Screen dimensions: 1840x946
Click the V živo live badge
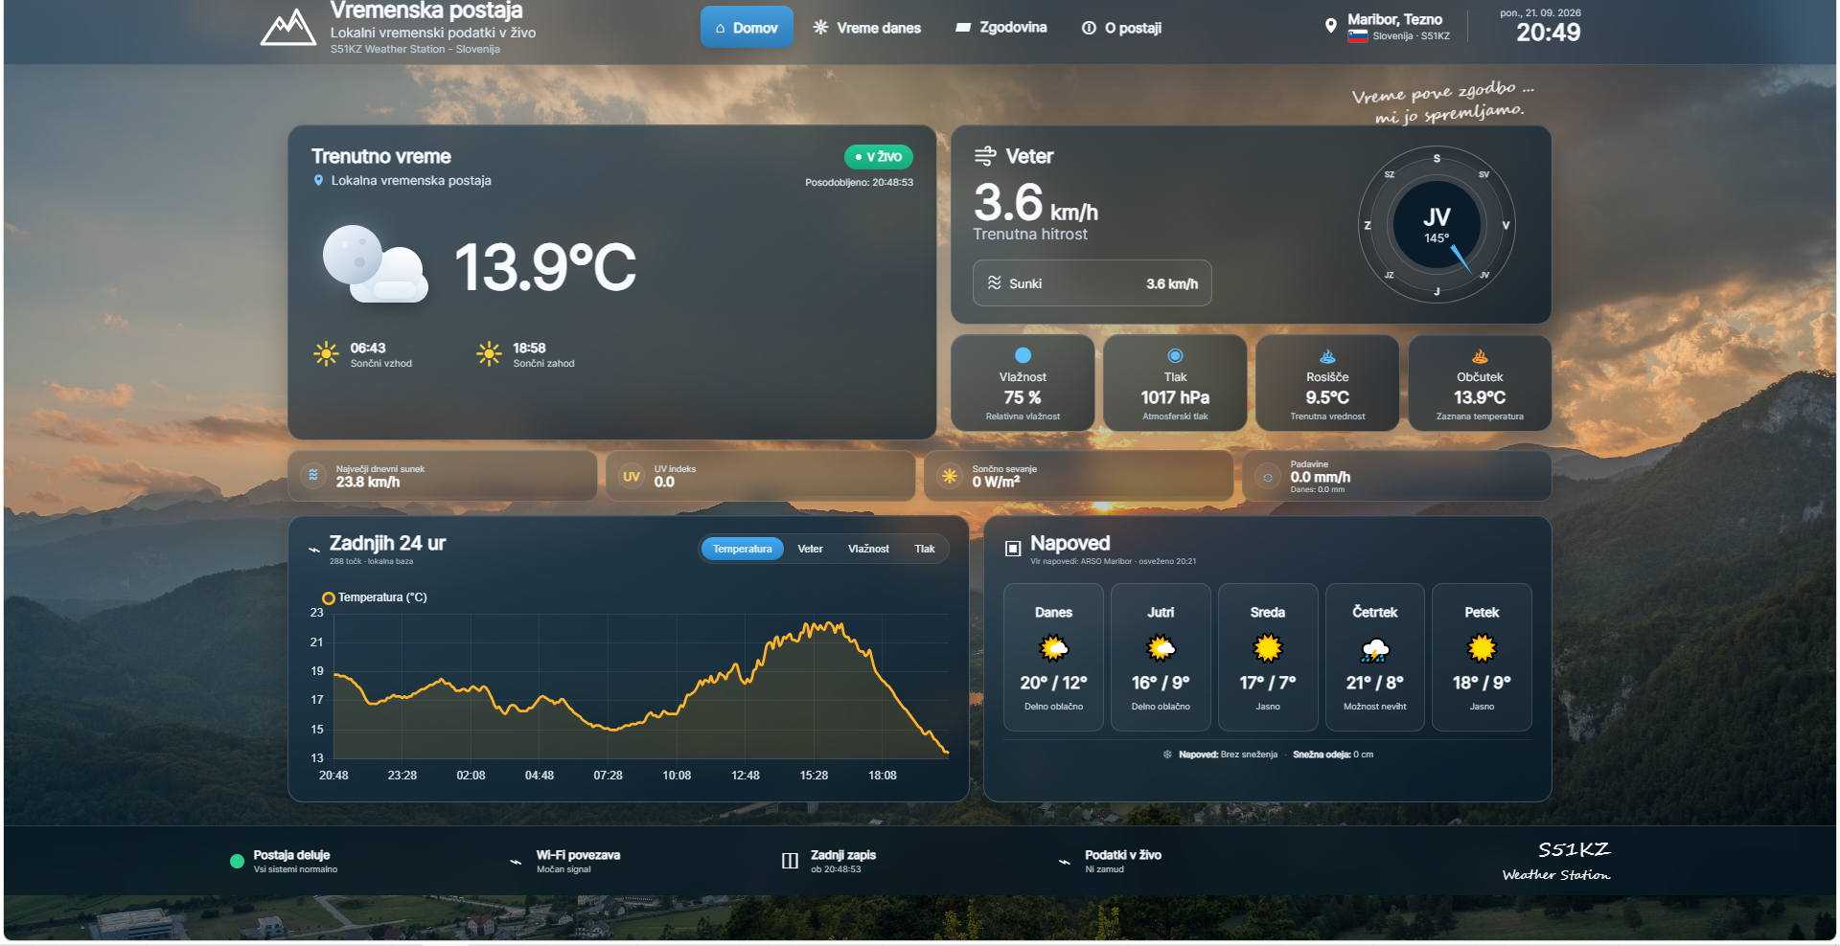click(879, 156)
